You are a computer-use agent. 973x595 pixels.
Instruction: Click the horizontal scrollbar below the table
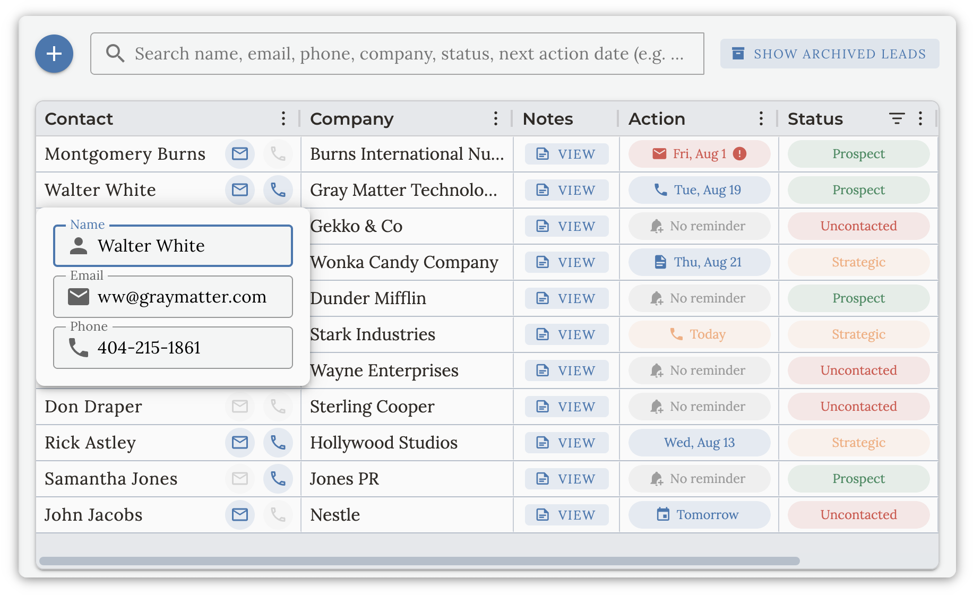419,561
